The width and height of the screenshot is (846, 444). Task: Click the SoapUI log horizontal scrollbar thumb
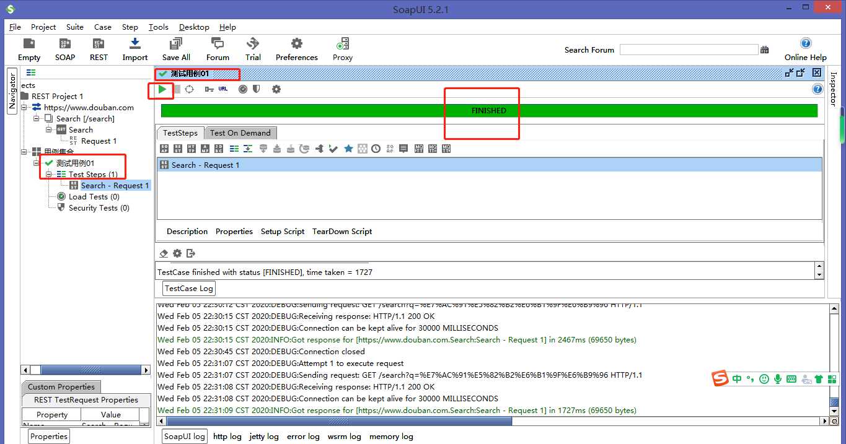coord(338,421)
